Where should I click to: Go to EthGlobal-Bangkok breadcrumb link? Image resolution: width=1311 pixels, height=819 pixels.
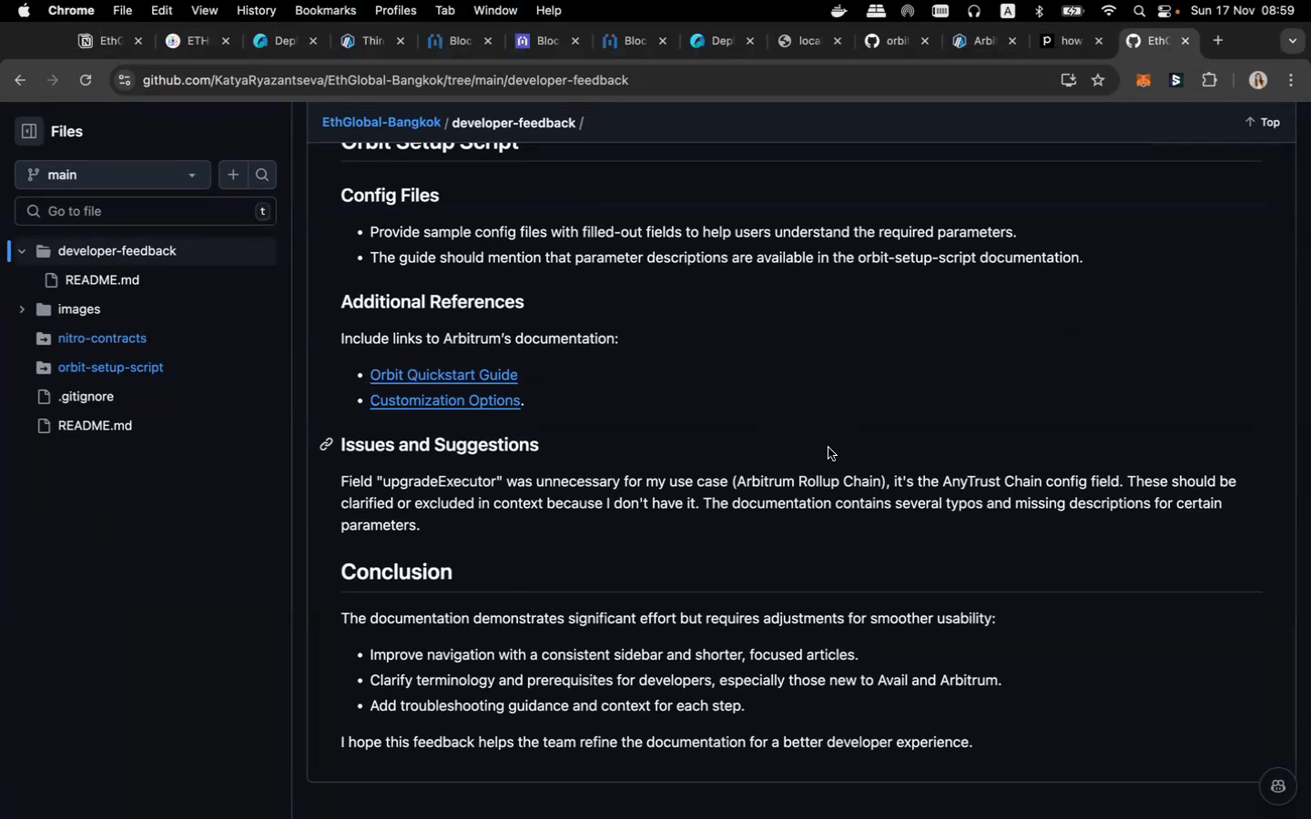[x=381, y=123]
